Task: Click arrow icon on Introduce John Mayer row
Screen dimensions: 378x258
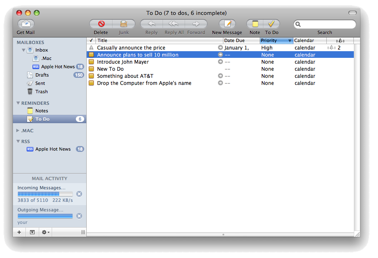Action: click(x=220, y=62)
